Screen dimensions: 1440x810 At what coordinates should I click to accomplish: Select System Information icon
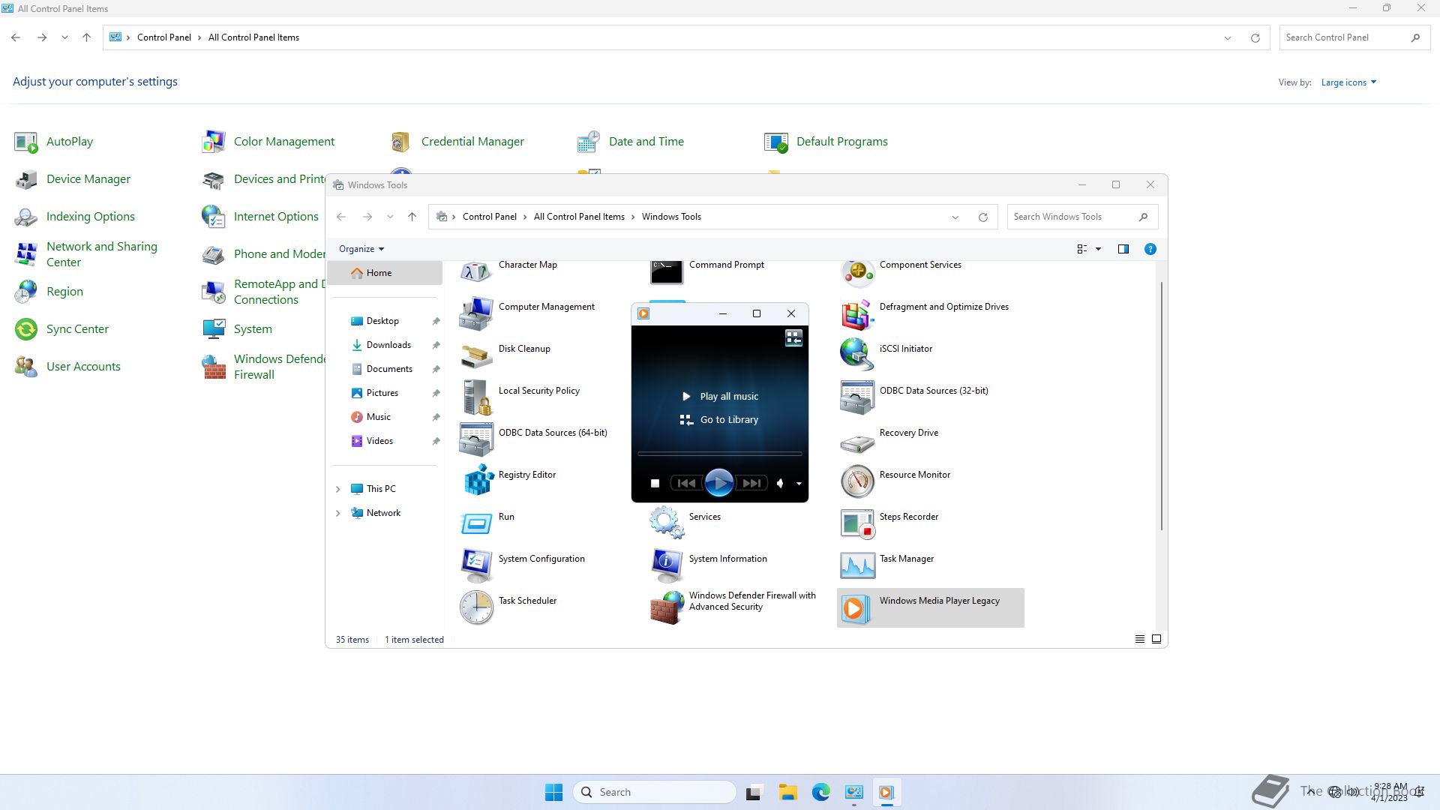(x=666, y=565)
